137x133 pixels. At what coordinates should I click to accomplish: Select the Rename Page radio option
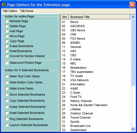7,21
